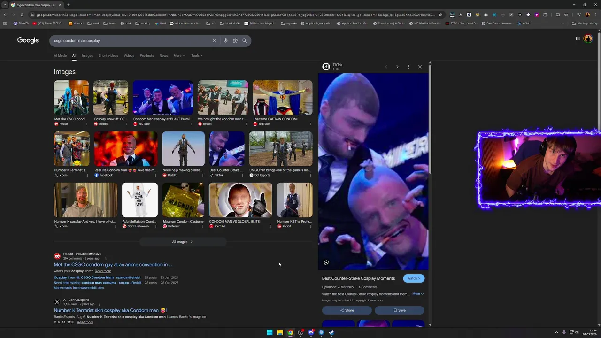Click the Watch button in preview
This screenshot has height=338, width=601.
(414, 278)
